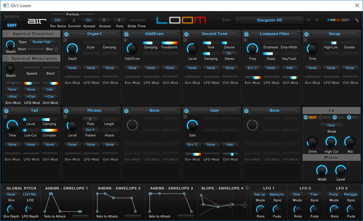Click the AIR logo
The height and width of the screenshot is (221, 363).
[37, 21]
